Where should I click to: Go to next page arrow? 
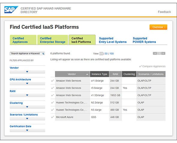pyautogui.click(x=163, y=53)
